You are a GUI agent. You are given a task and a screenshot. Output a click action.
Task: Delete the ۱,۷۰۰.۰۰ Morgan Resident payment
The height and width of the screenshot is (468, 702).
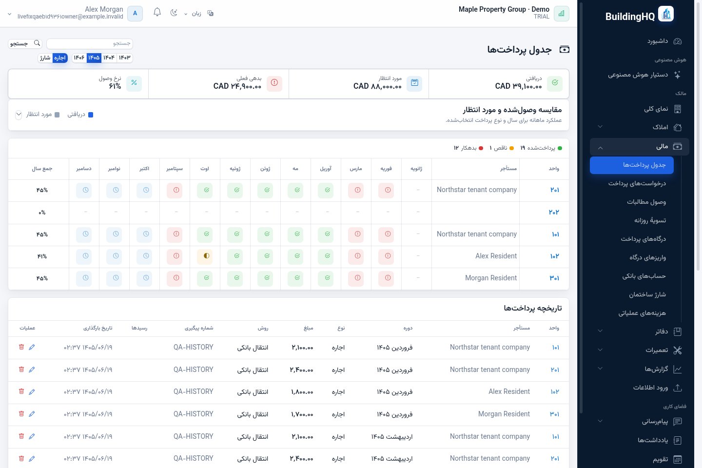point(21,413)
